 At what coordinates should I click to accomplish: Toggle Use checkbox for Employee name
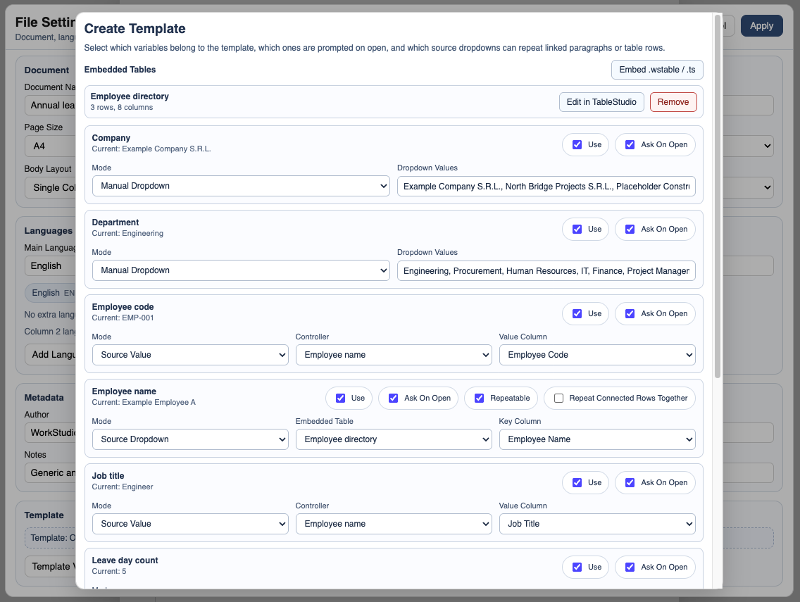[340, 398]
